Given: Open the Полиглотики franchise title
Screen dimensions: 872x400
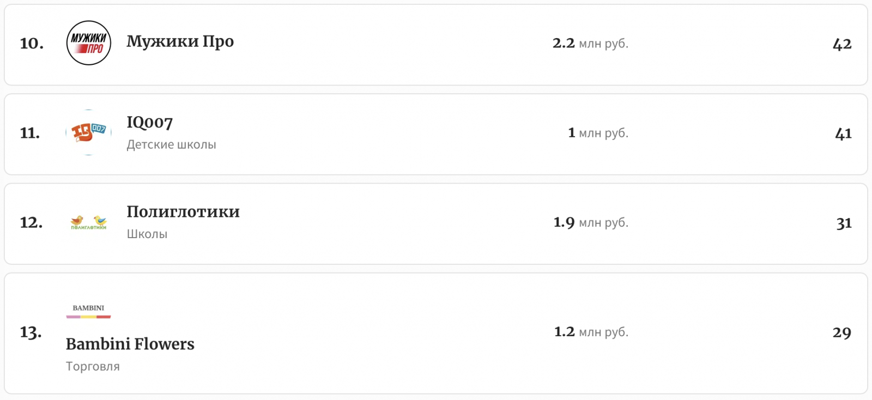Looking at the screenshot, I should tap(183, 212).
